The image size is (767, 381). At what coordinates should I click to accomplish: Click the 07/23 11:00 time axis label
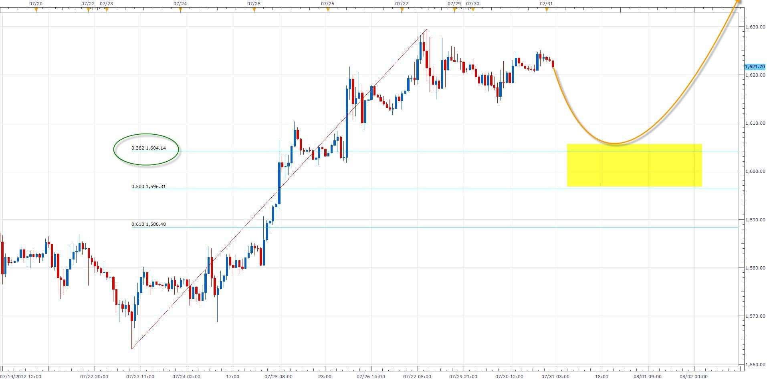(140, 377)
